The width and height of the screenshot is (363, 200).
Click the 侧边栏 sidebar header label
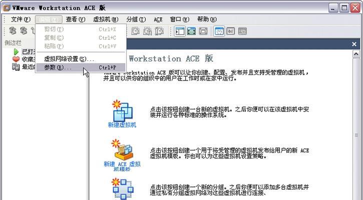[x=13, y=43]
